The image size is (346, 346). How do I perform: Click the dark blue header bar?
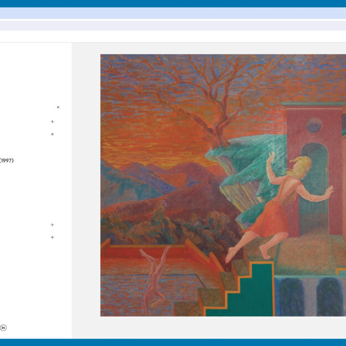(173, 3)
